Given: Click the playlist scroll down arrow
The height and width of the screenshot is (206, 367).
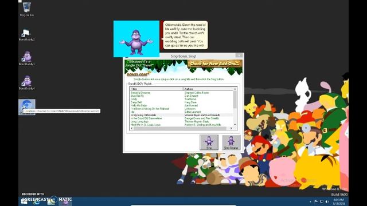Looking at the screenshot, I should pos(235,125).
